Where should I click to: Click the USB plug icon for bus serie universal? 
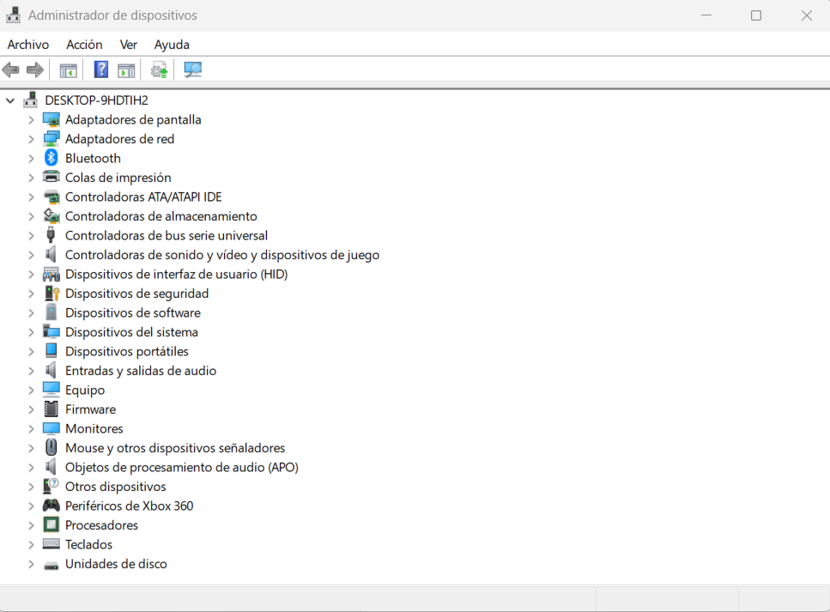click(51, 235)
